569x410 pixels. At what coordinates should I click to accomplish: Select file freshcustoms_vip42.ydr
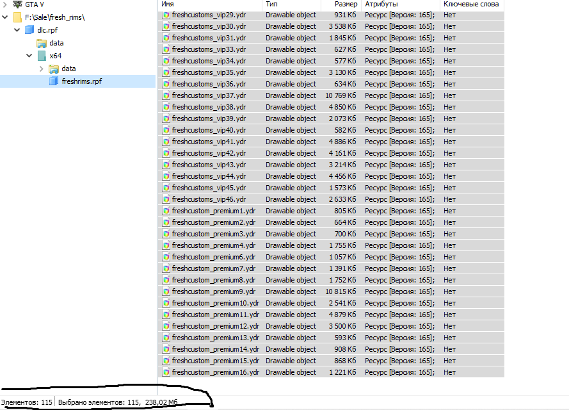click(x=209, y=153)
